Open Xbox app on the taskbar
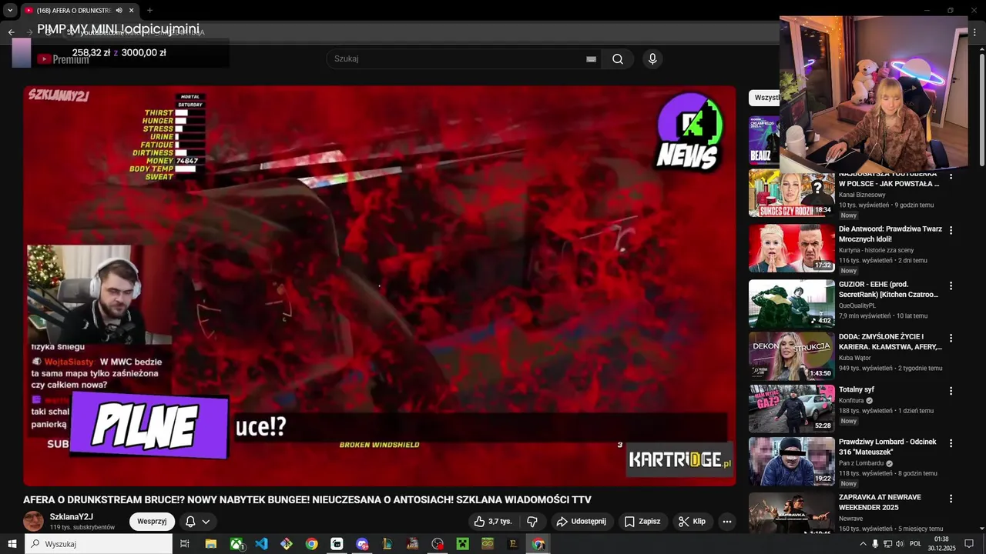The width and height of the screenshot is (986, 554). (x=236, y=544)
